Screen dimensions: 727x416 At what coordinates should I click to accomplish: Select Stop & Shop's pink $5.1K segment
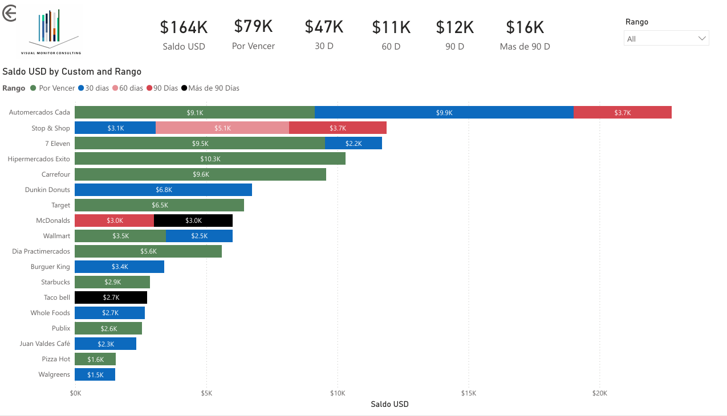click(x=222, y=128)
